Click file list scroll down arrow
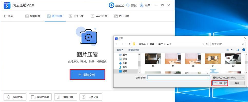Image resolution: width=248 pixels, height=102 pixels. [246, 72]
